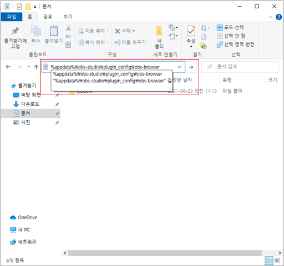Click the Pin to Quick access icon
This screenshot has width=284, height=266.
coord(16,31)
